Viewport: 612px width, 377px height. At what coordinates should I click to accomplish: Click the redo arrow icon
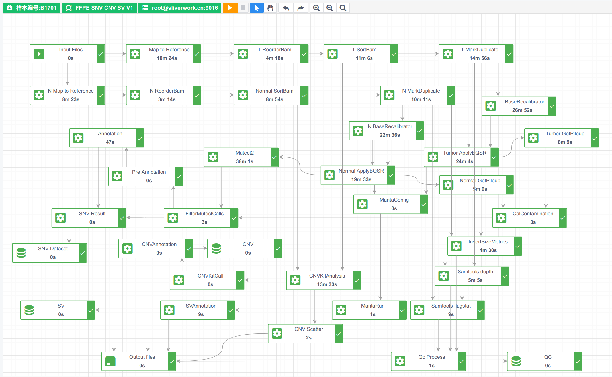pyautogui.click(x=300, y=8)
